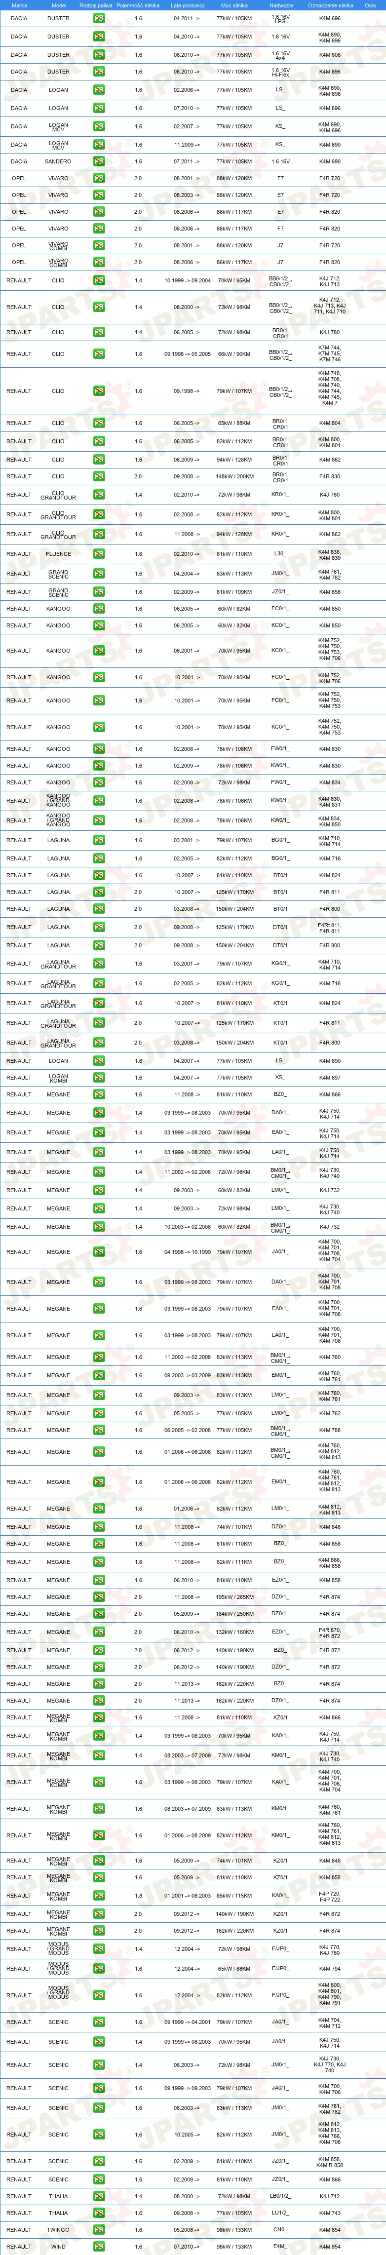
Task: Click fuel icon in Clio 148kW / 200KM row
Action: coord(99,477)
